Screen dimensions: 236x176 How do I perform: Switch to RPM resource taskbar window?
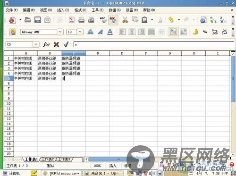(x=61, y=173)
